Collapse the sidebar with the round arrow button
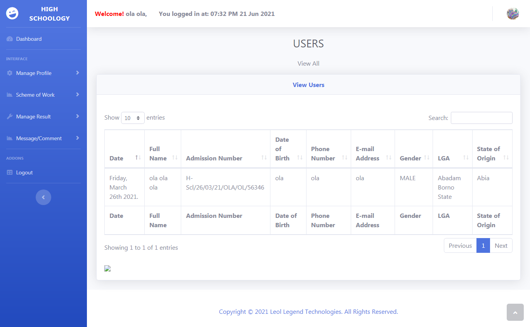The width and height of the screenshot is (530, 327). point(43,197)
